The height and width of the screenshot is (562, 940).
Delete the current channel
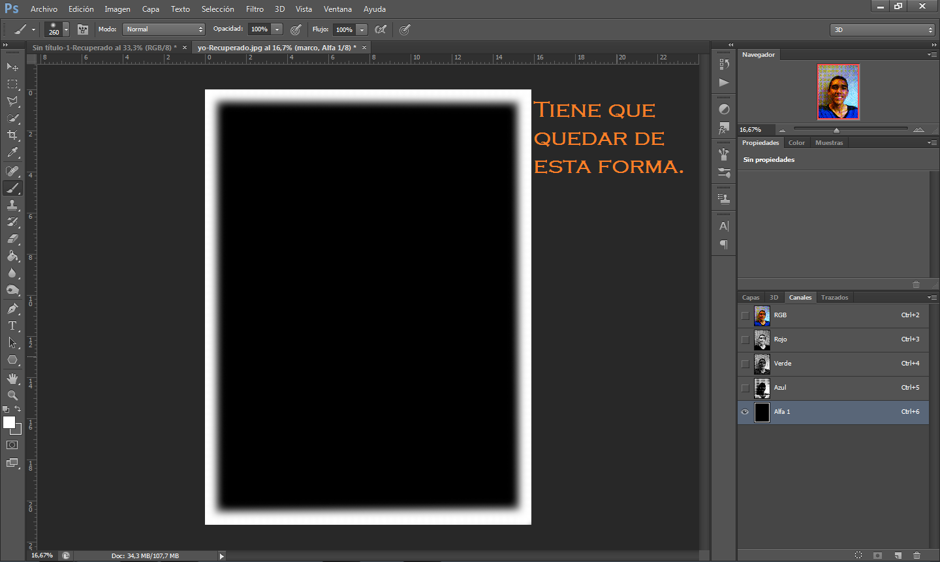pyautogui.click(x=917, y=555)
